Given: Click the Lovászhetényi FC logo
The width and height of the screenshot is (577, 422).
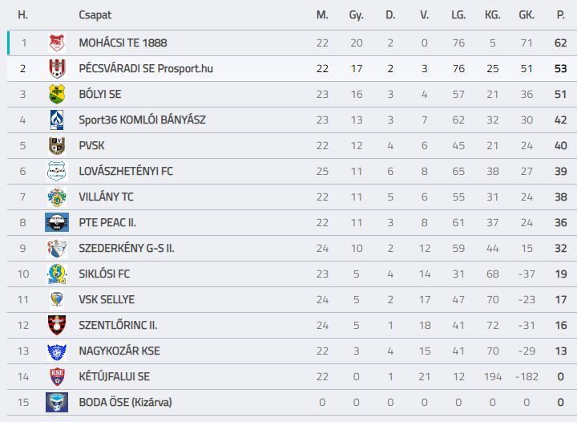Looking at the screenshot, I should click(x=57, y=171).
